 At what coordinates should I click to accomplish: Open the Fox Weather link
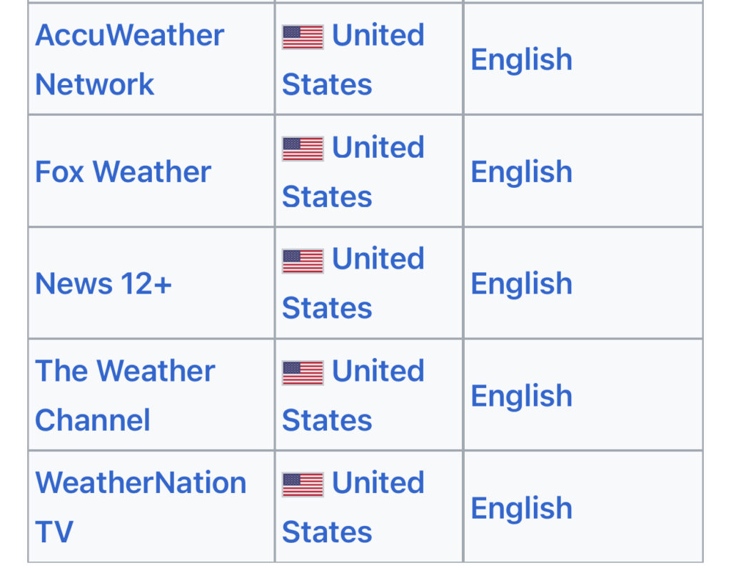click(x=123, y=171)
